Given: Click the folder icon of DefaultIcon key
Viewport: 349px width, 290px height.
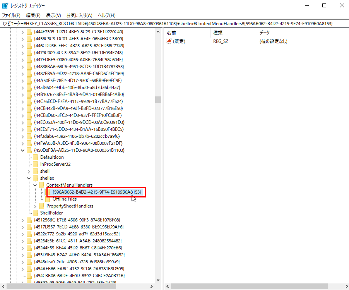Looking at the screenshot, I should pos(35,157).
